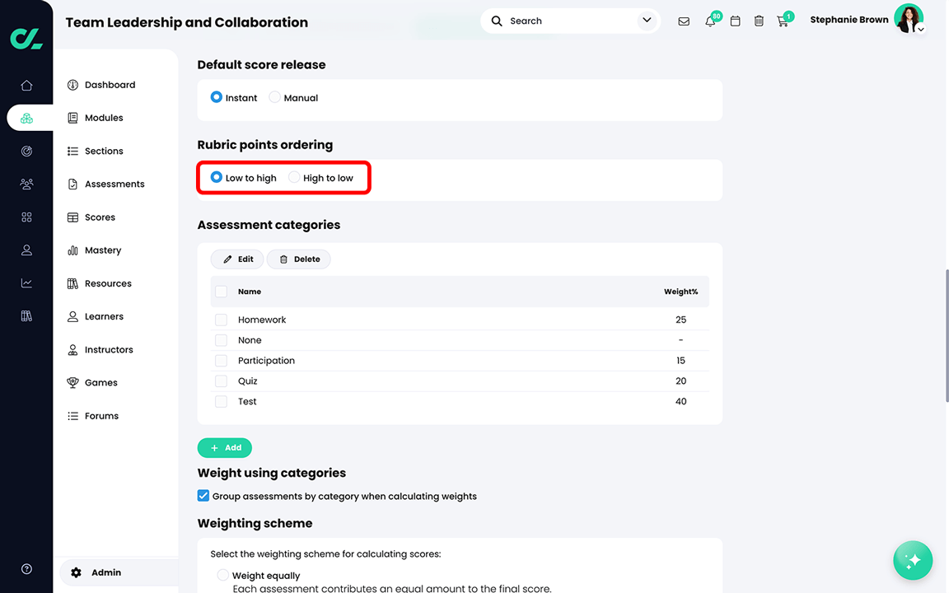Screen dimensions: 949x593
Task: Click the Delete categories button
Action: [299, 259]
